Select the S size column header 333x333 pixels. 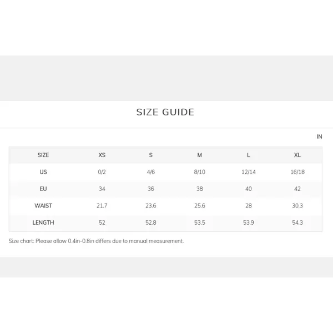coord(151,155)
